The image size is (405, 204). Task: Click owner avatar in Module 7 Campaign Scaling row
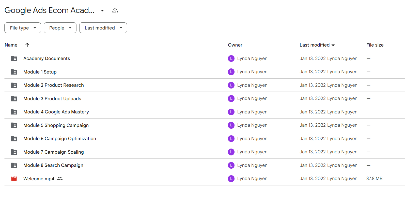(231, 152)
